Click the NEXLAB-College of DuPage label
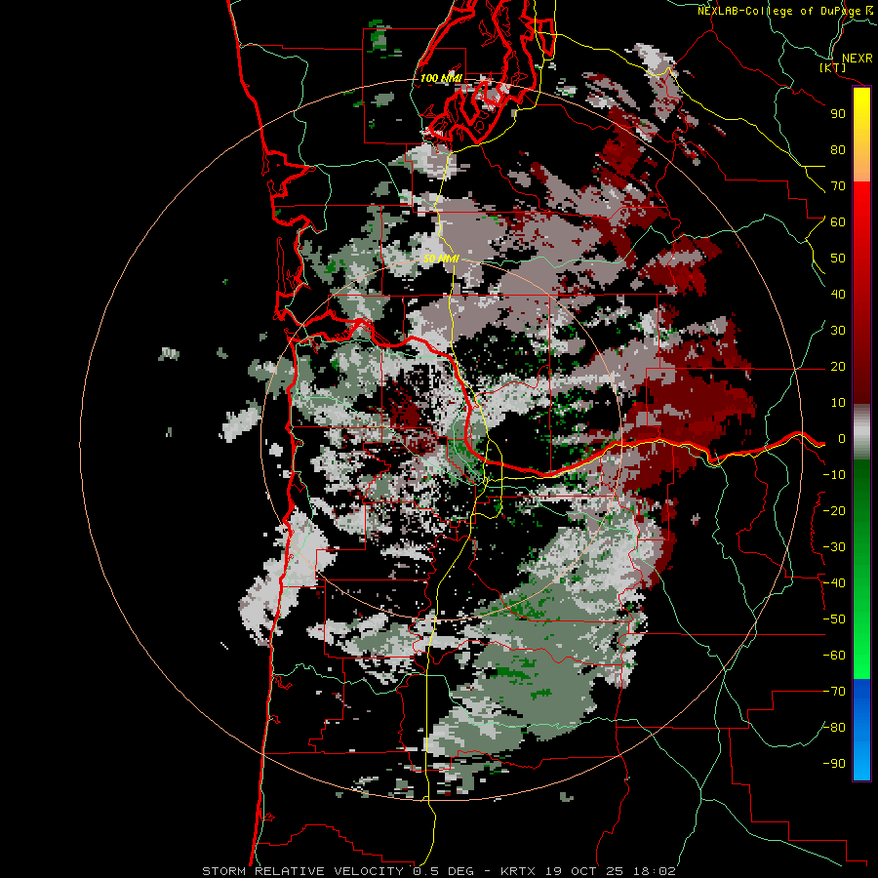This screenshot has height=878, width=878. click(779, 11)
